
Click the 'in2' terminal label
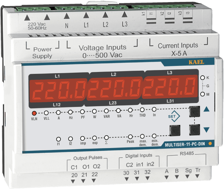(x=150, y=164)
